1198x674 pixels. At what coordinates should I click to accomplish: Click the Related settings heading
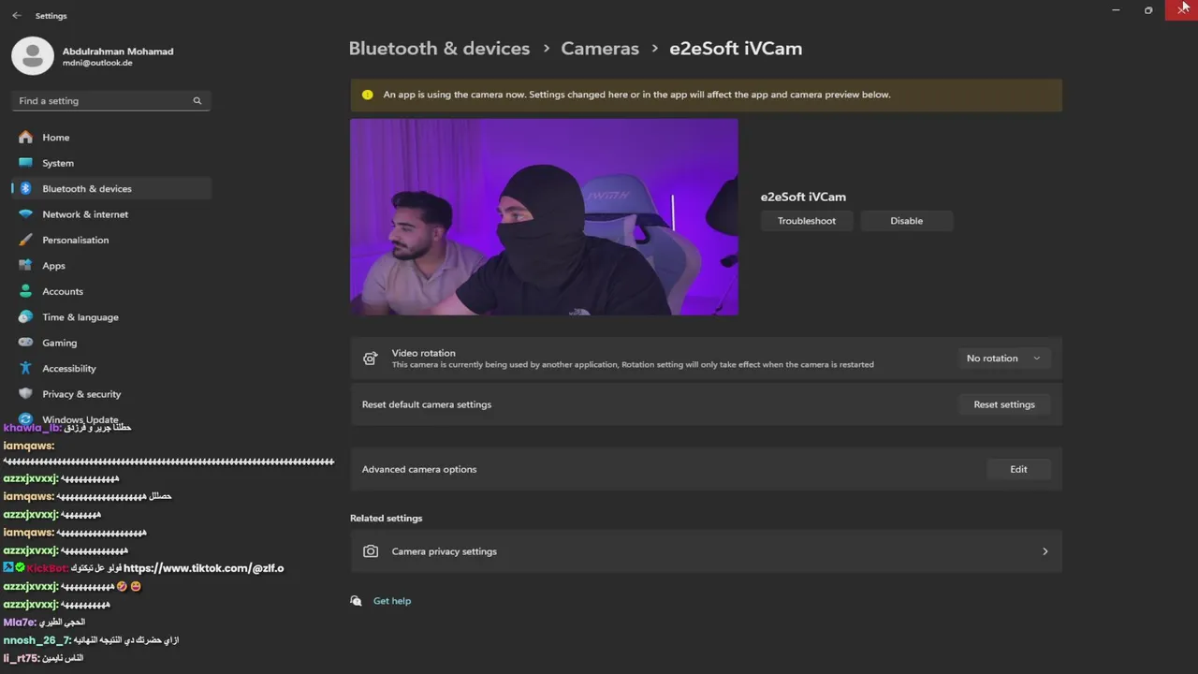(x=386, y=518)
